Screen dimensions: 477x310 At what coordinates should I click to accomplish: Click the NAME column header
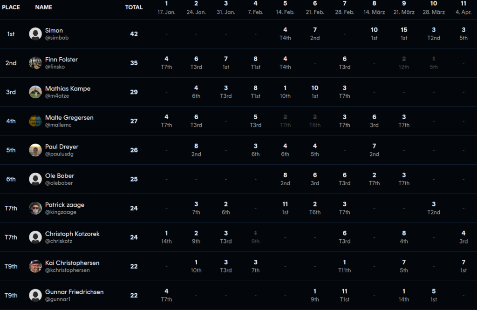(44, 7)
